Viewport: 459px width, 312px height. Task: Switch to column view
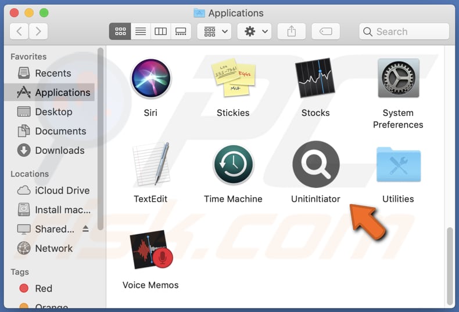[161, 31]
